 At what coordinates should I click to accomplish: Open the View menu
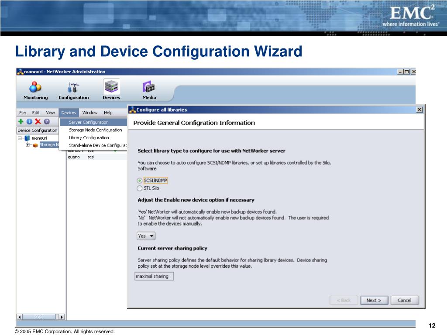click(51, 113)
